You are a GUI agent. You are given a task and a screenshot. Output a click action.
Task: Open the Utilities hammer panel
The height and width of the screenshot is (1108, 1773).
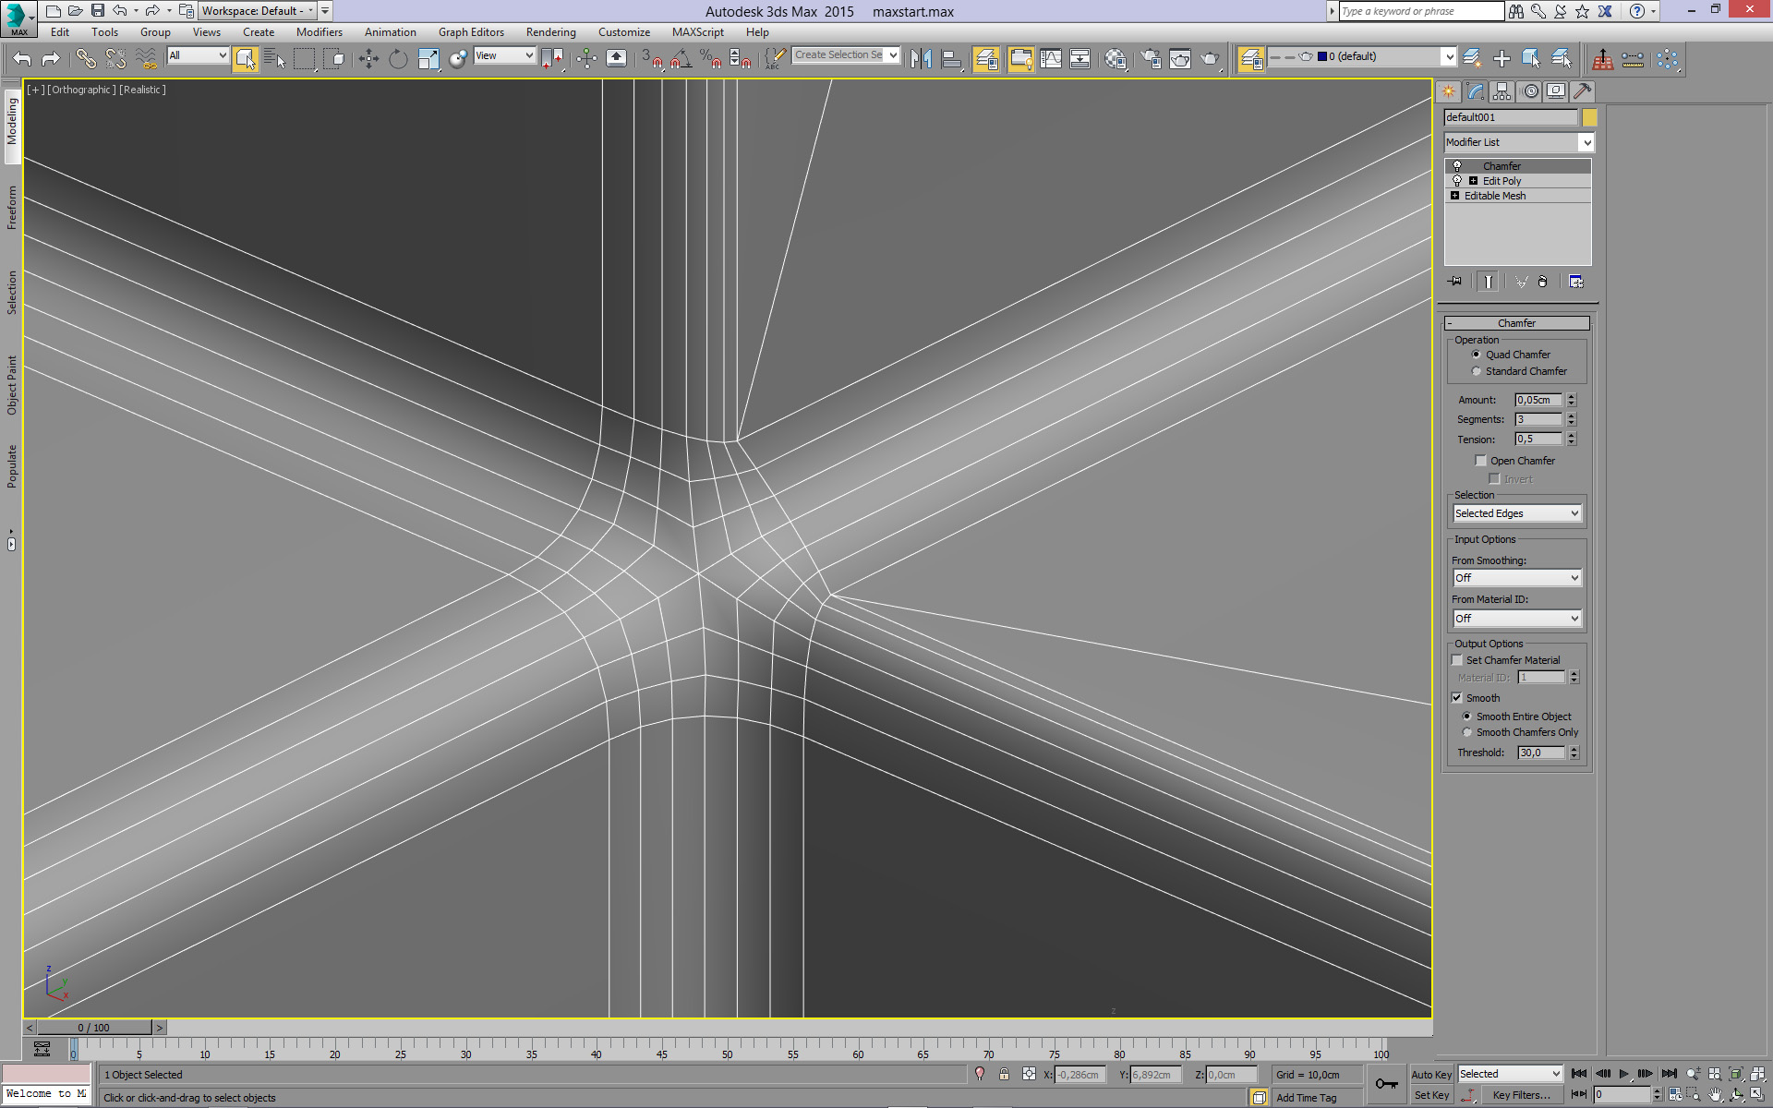(1582, 91)
